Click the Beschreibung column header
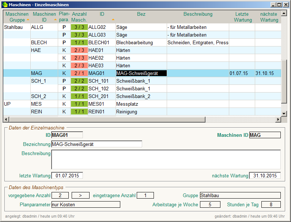 coord(198,17)
